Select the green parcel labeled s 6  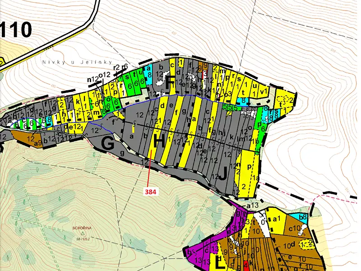click(x=128, y=83)
